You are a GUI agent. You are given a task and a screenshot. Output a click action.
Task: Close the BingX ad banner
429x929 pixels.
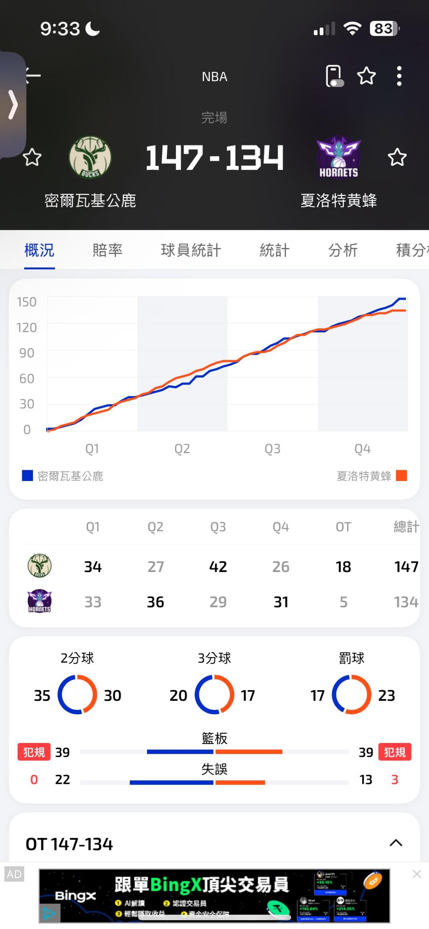point(417,874)
